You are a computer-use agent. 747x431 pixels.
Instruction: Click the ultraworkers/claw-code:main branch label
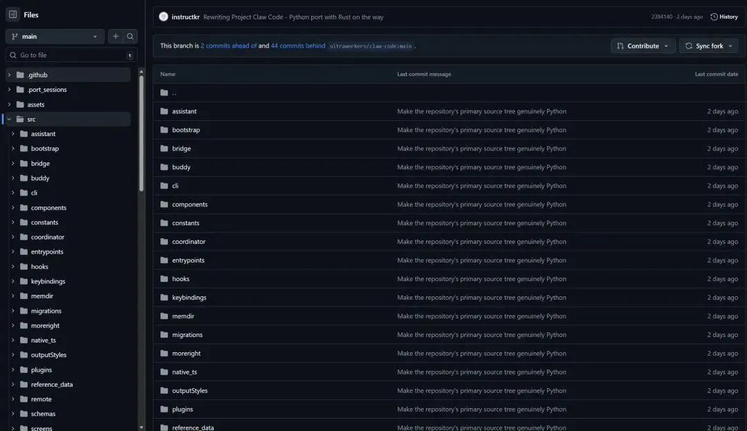pos(370,46)
